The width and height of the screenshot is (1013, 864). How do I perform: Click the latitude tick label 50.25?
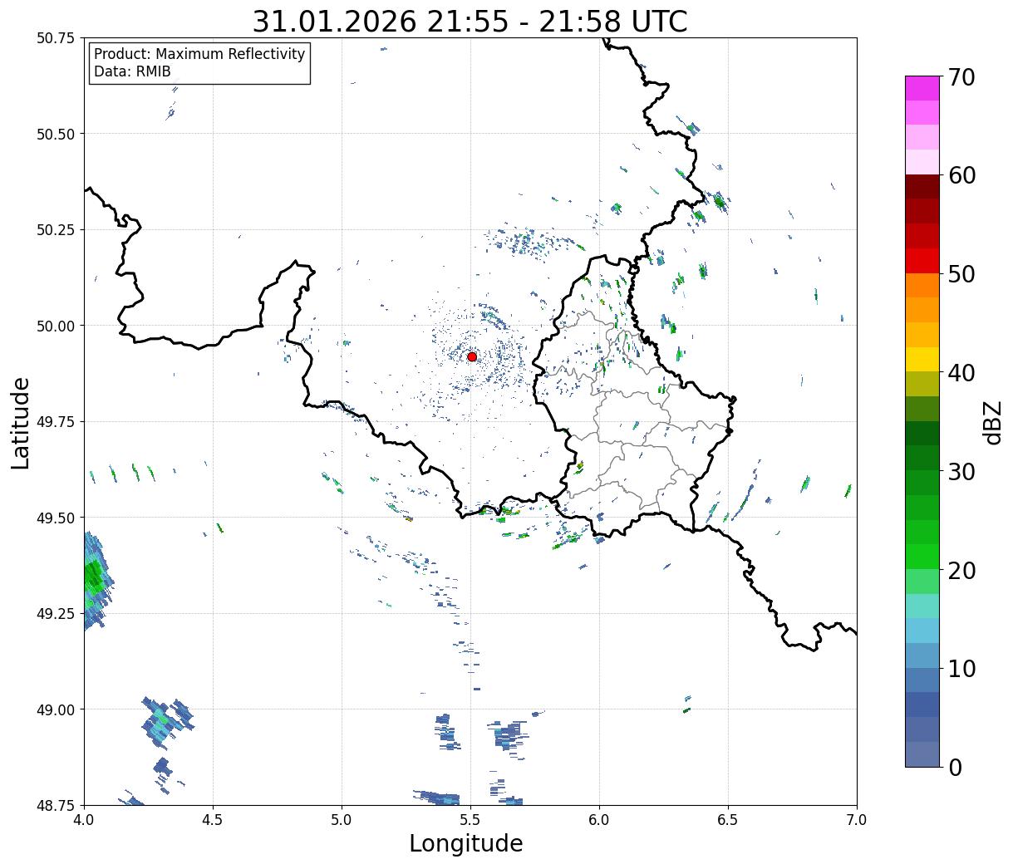tap(56, 230)
